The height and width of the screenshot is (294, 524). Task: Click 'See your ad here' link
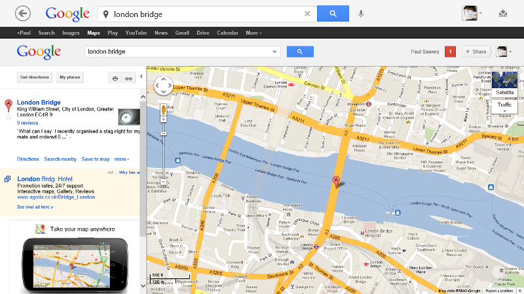point(35,207)
